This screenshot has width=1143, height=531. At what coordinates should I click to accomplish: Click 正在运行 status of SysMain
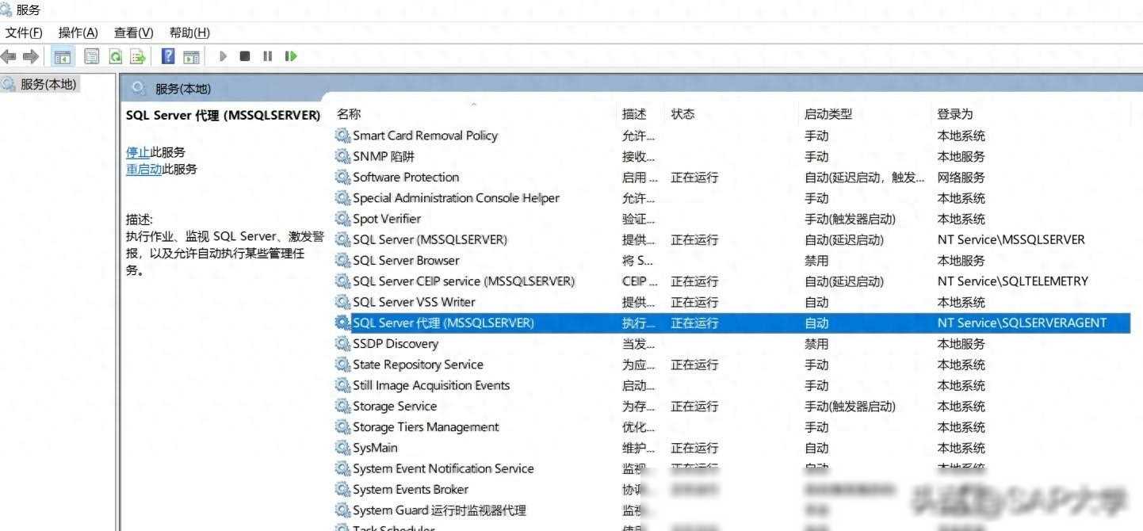click(694, 448)
